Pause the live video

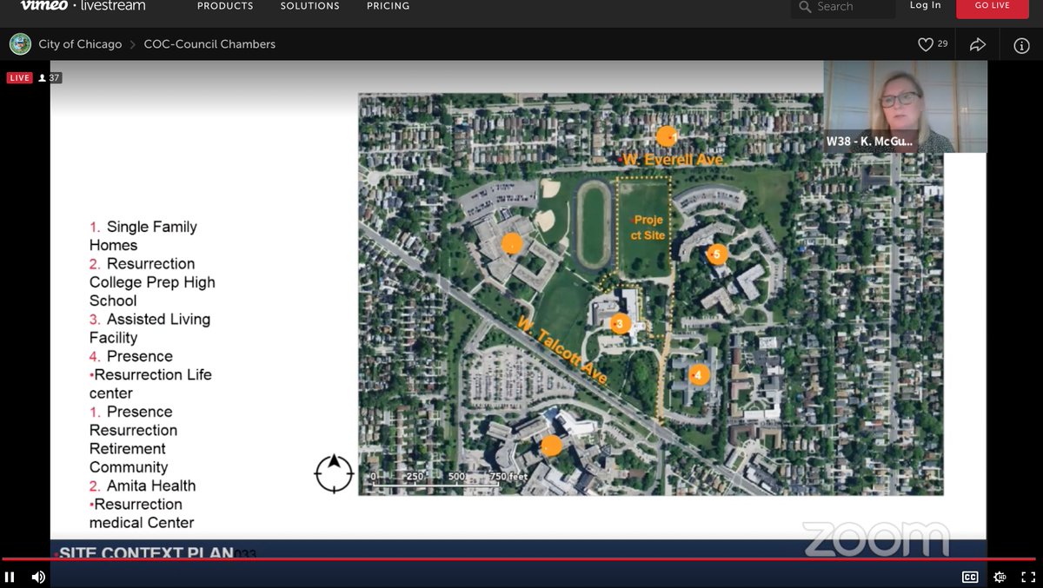(10, 577)
